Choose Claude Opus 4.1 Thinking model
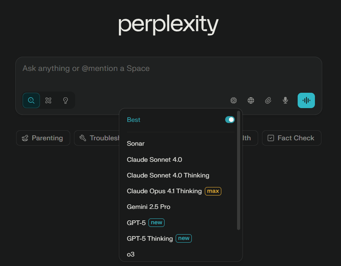Viewport: 341px width, 266px height. point(164,191)
